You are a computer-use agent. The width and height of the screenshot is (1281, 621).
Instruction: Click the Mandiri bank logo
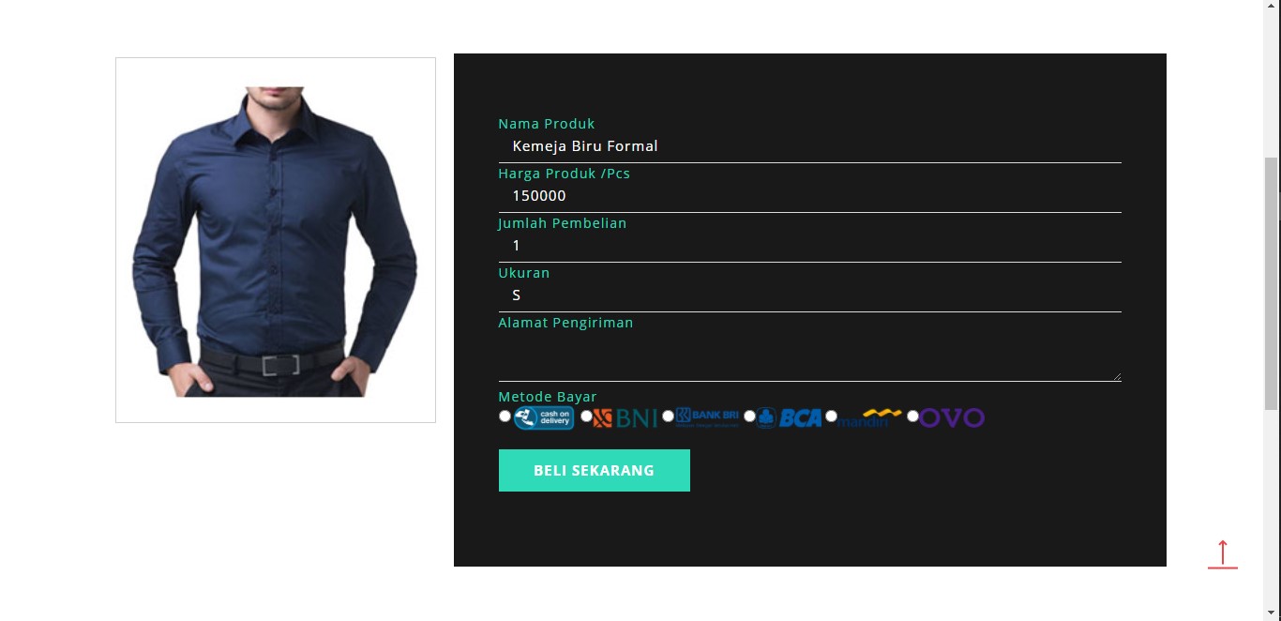coord(869,417)
